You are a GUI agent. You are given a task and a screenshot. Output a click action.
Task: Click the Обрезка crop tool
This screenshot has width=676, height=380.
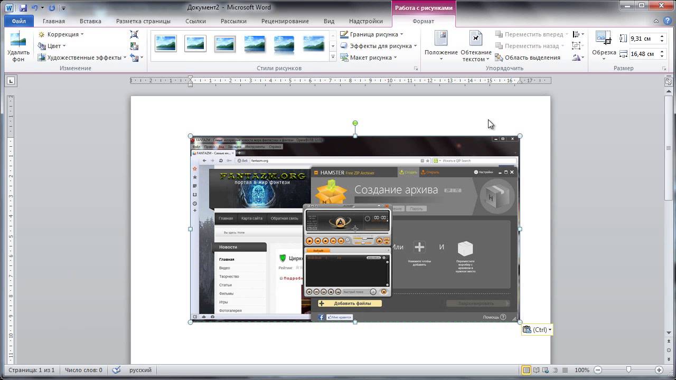pyautogui.click(x=604, y=45)
